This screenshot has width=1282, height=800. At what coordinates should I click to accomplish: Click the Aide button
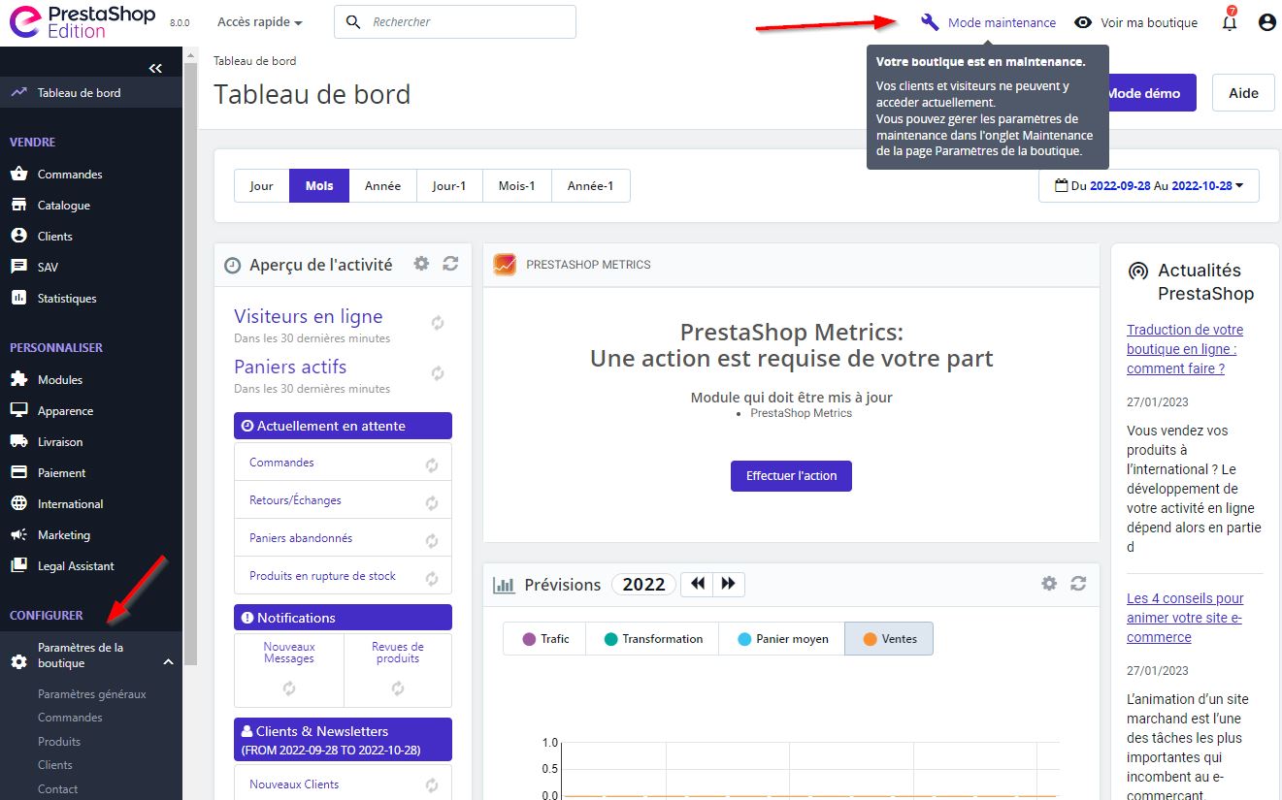[x=1243, y=93]
